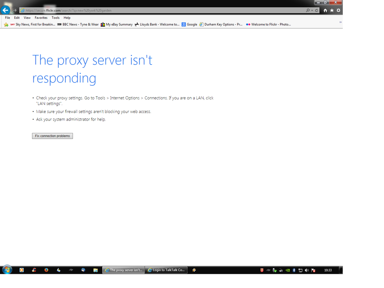Click the volume speaker icon in system tray
The height and width of the screenshot is (288, 384).
coord(307,270)
